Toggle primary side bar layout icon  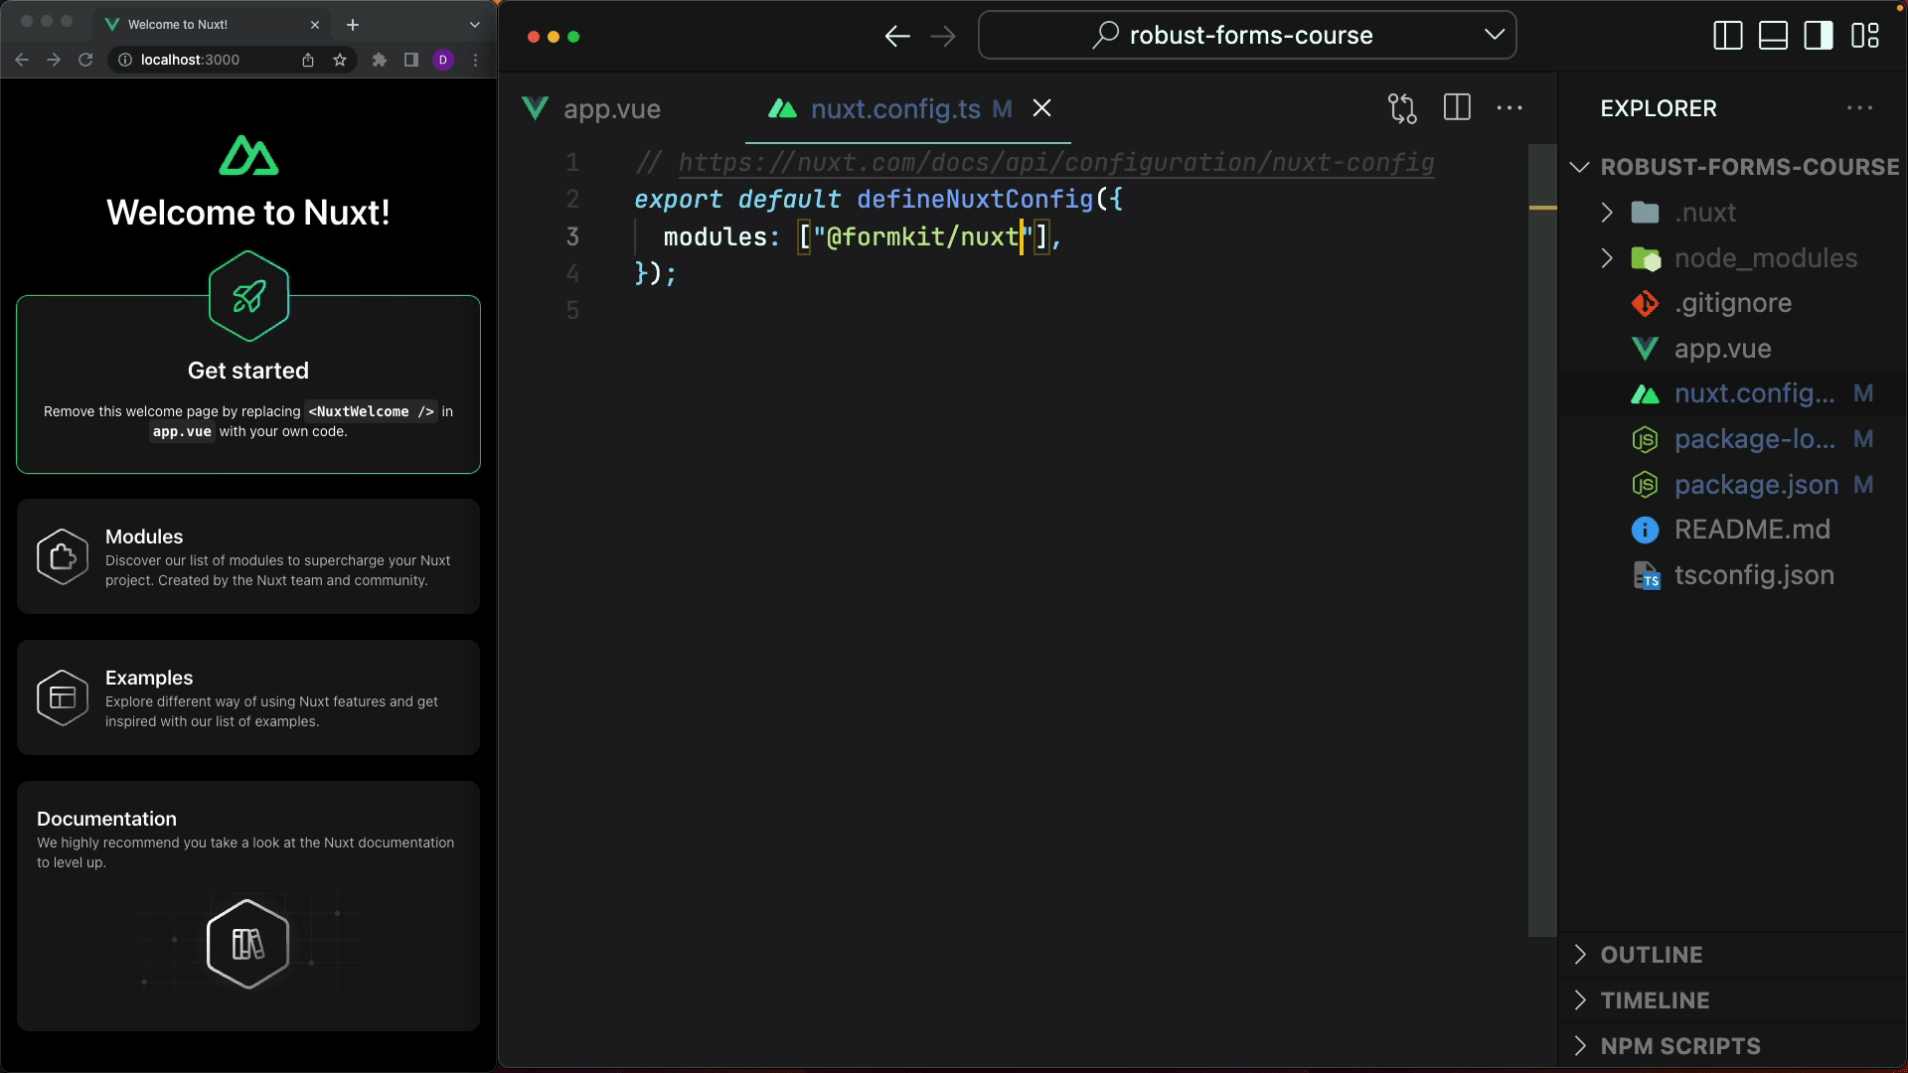point(1728,36)
